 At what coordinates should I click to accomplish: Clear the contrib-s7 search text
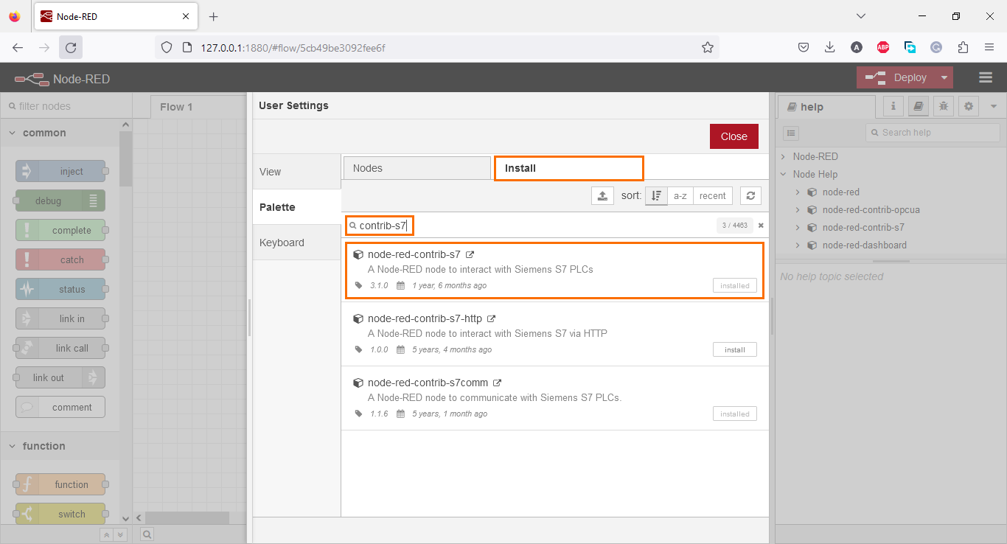coord(761,226)
